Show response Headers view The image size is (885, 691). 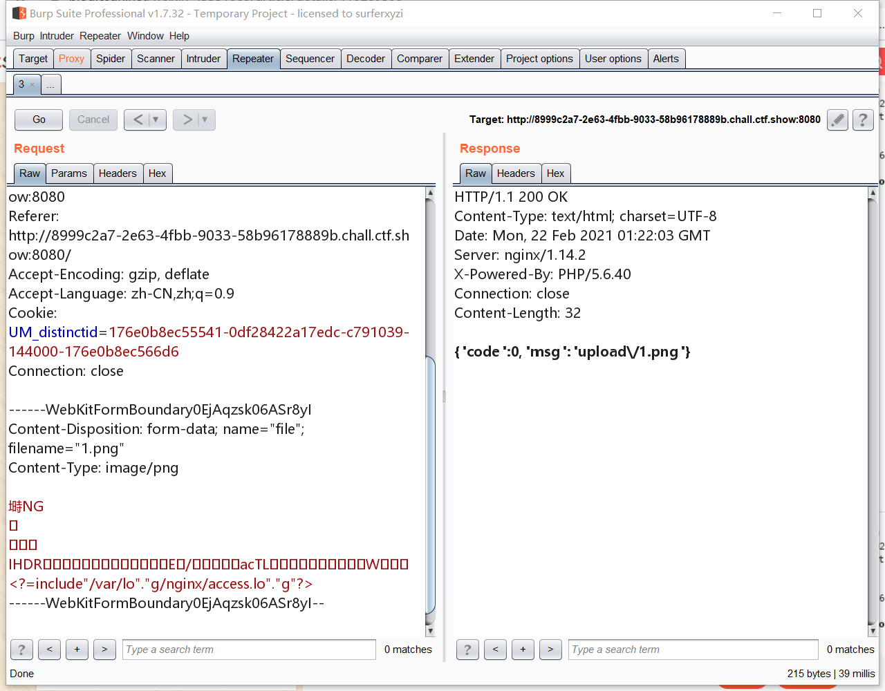click(x=516, y=173)
